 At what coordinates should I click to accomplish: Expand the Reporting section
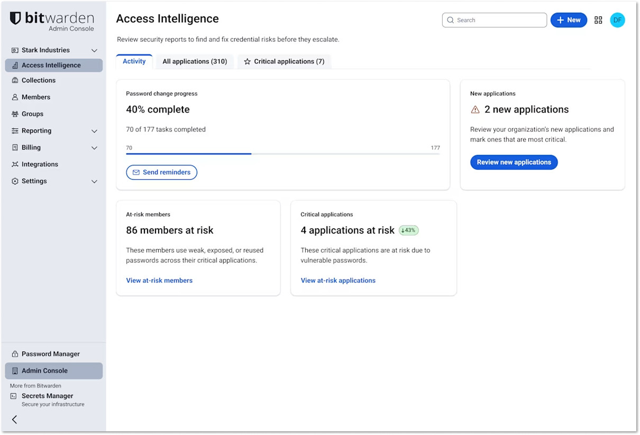[94, 131]
